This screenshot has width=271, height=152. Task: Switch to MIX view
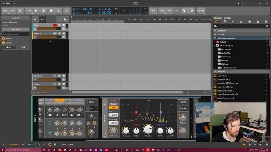24,144
